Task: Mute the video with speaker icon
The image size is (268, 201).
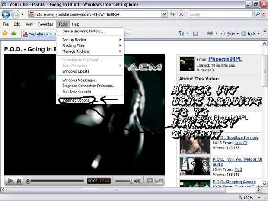Action: click(137, 181)
